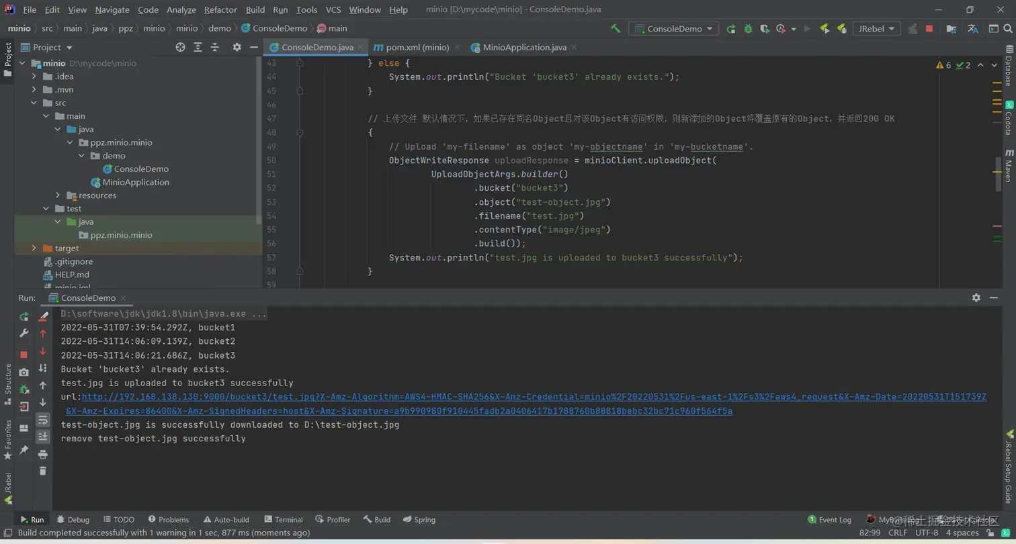Click the Build Project hammer icon
This screenshot has width=1016, height=544.
[616, 29]
